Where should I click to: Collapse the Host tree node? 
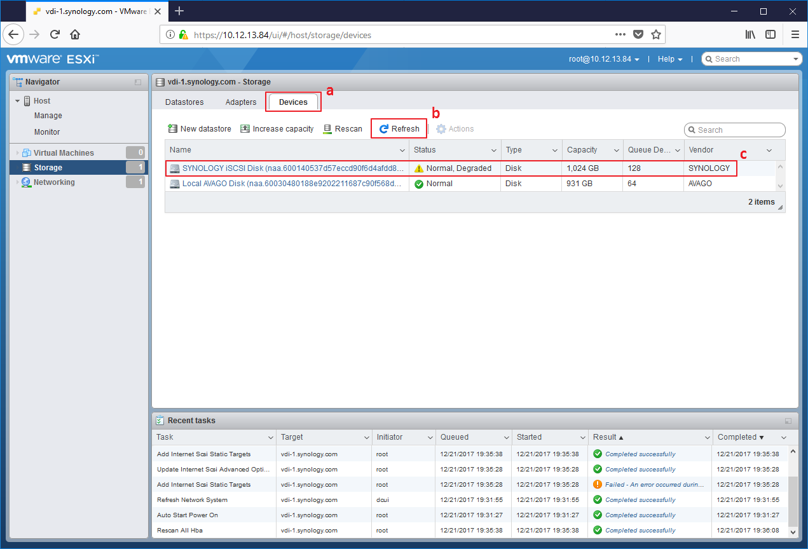[18, 101]
